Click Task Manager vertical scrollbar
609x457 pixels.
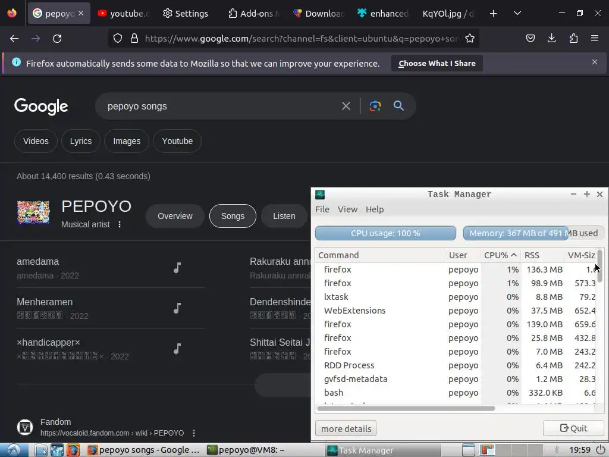click(600, 266)
